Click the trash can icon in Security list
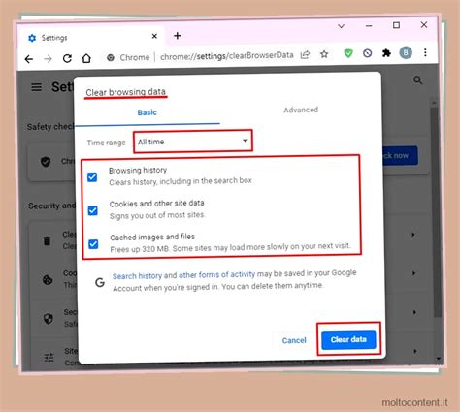The width and height of the screenshot is (460, 412). point(48,240)
